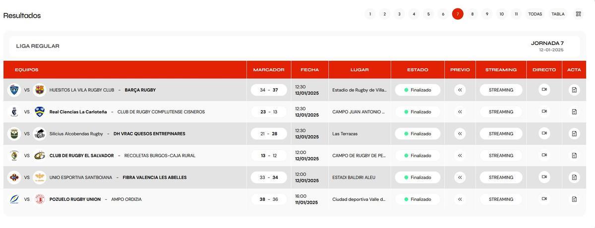Show all rounds with TODAS
Image resolution: width=595 pixels, height=228 pixels.
[535, 14]
